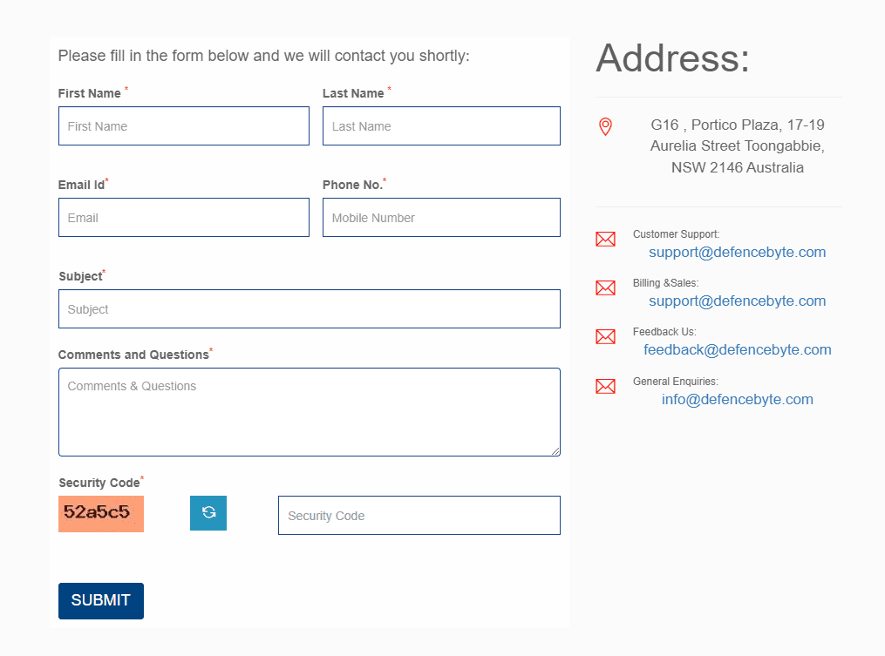Click the Subject input field

(309, 308)
